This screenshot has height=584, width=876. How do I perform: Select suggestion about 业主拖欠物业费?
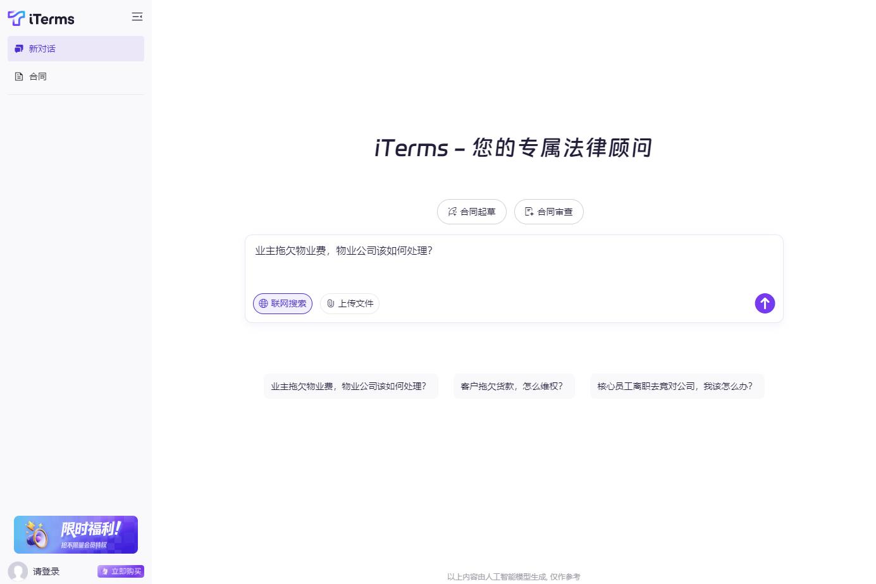[350, 386]
